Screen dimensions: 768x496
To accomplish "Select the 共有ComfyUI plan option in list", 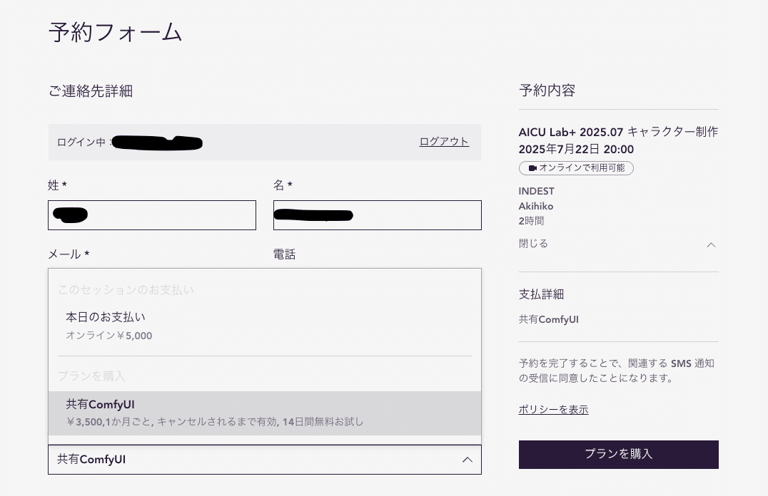I will (x=265, y=413).
